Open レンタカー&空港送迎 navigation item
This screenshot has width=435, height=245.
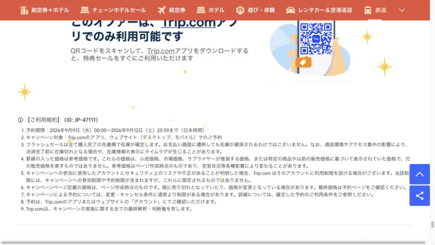(319, 10)
